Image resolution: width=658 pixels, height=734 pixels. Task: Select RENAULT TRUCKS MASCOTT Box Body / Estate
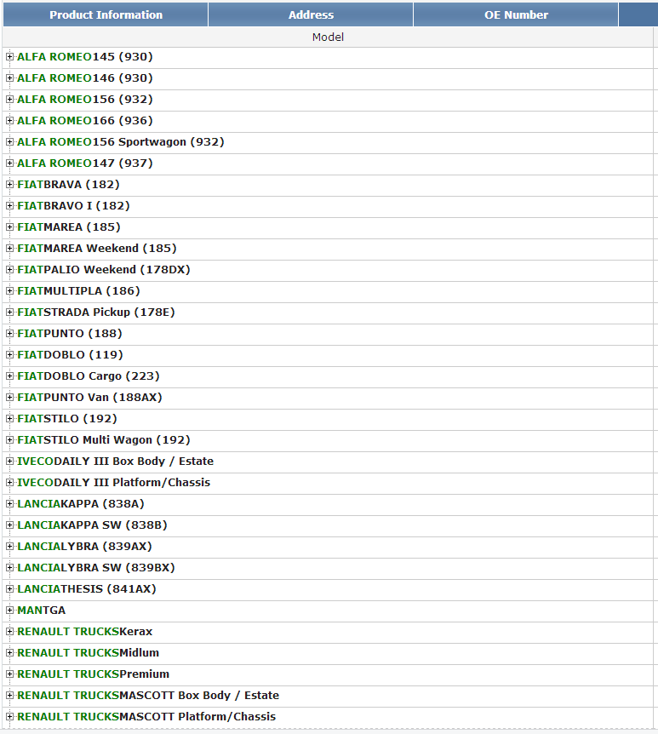[148, 696]
